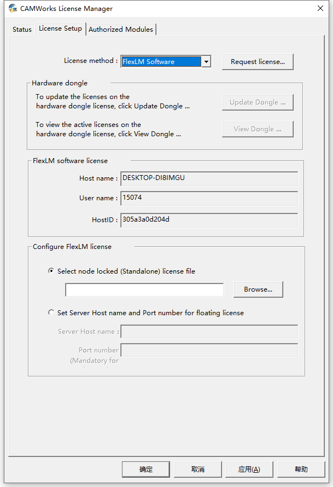
Task: Click the View Dongle ... button
Action: (x=258, y=129)
